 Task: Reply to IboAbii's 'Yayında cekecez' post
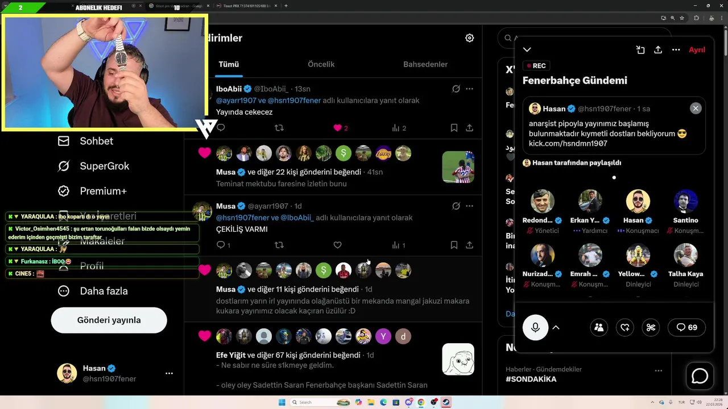click(221, 128)
